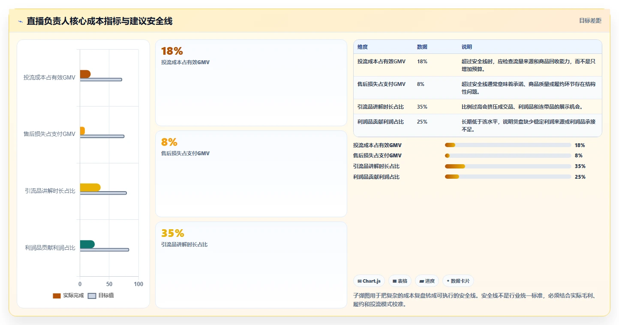Click the 投流成本占有效GMV chart axis label
The height and width of the screenshot is (325, 619).
(49, 77)
